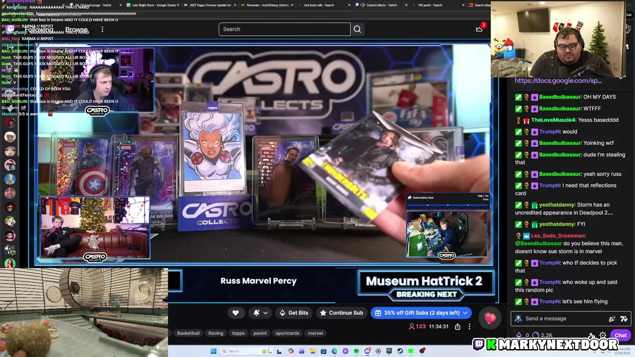Click the share stream icon
This screenshot has height=357, width=635.
click(457, 326)
